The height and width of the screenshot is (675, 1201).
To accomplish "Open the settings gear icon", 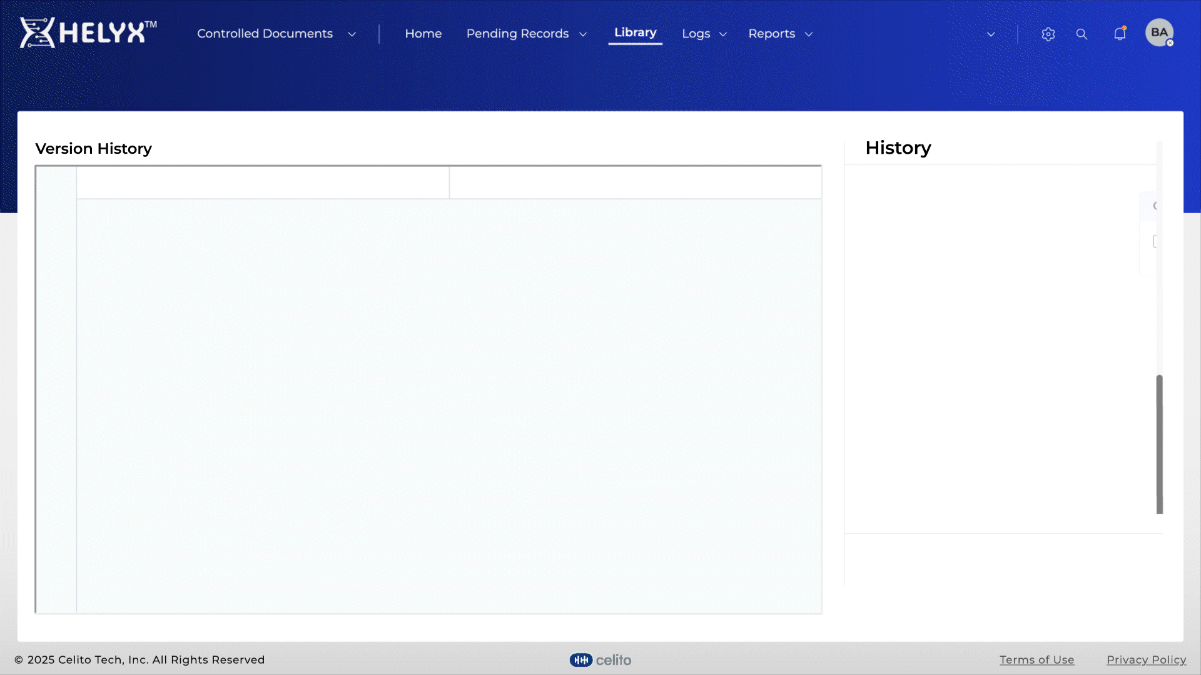I will [1048, 34].
